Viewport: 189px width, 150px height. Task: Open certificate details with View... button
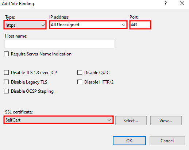(166, 120)
